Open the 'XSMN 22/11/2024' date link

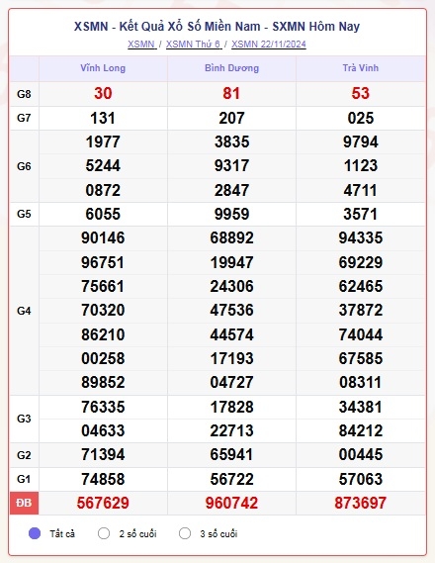tap(269, 45)
